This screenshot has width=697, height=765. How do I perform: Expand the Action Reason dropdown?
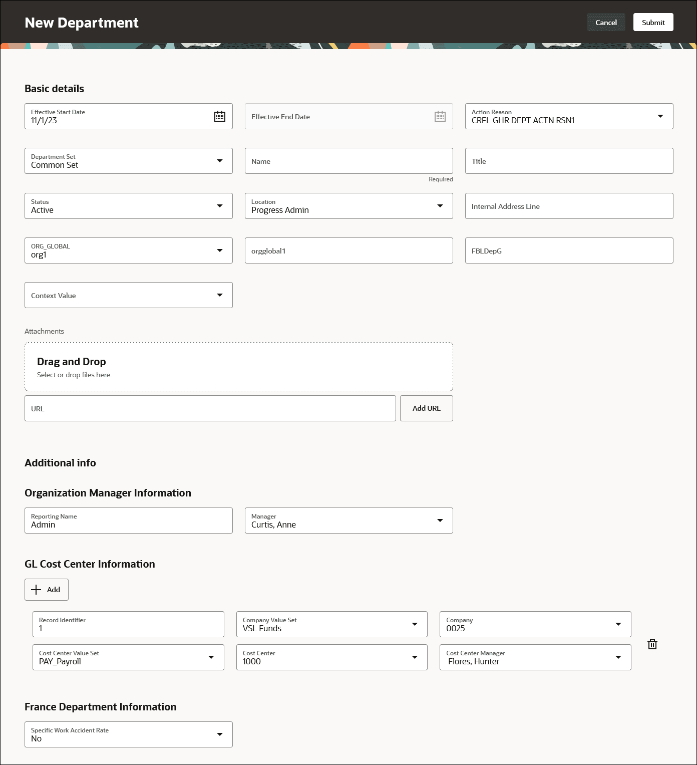(x=660, y=116)
